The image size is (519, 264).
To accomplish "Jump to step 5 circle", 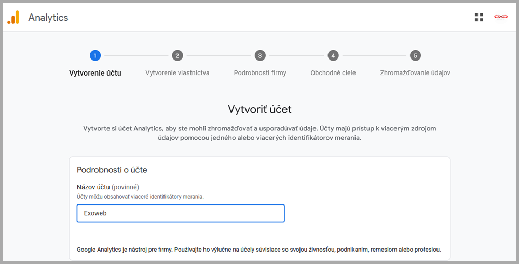I will click(415, 56).
